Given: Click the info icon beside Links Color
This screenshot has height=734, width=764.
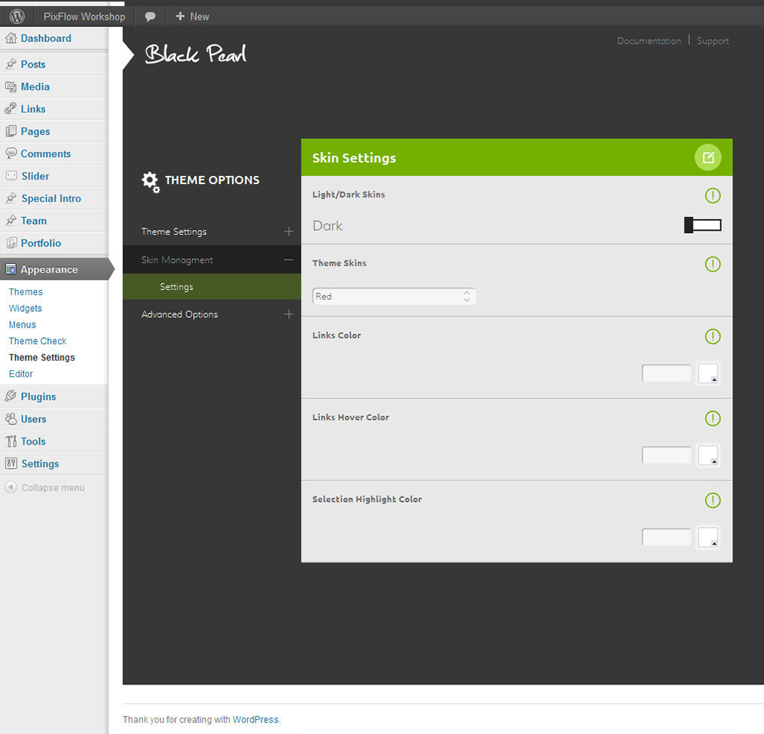Looking at the screenshot, I should [713, 337].
